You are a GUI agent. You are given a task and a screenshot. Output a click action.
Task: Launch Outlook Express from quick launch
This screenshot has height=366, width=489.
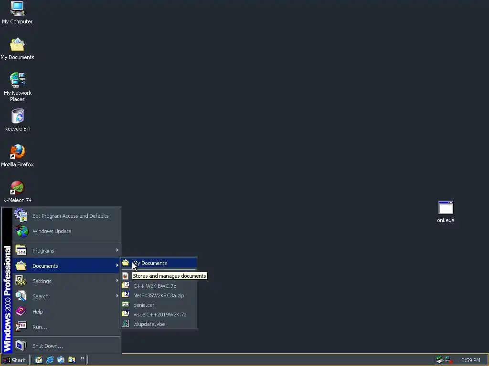(x=61, y=360)
